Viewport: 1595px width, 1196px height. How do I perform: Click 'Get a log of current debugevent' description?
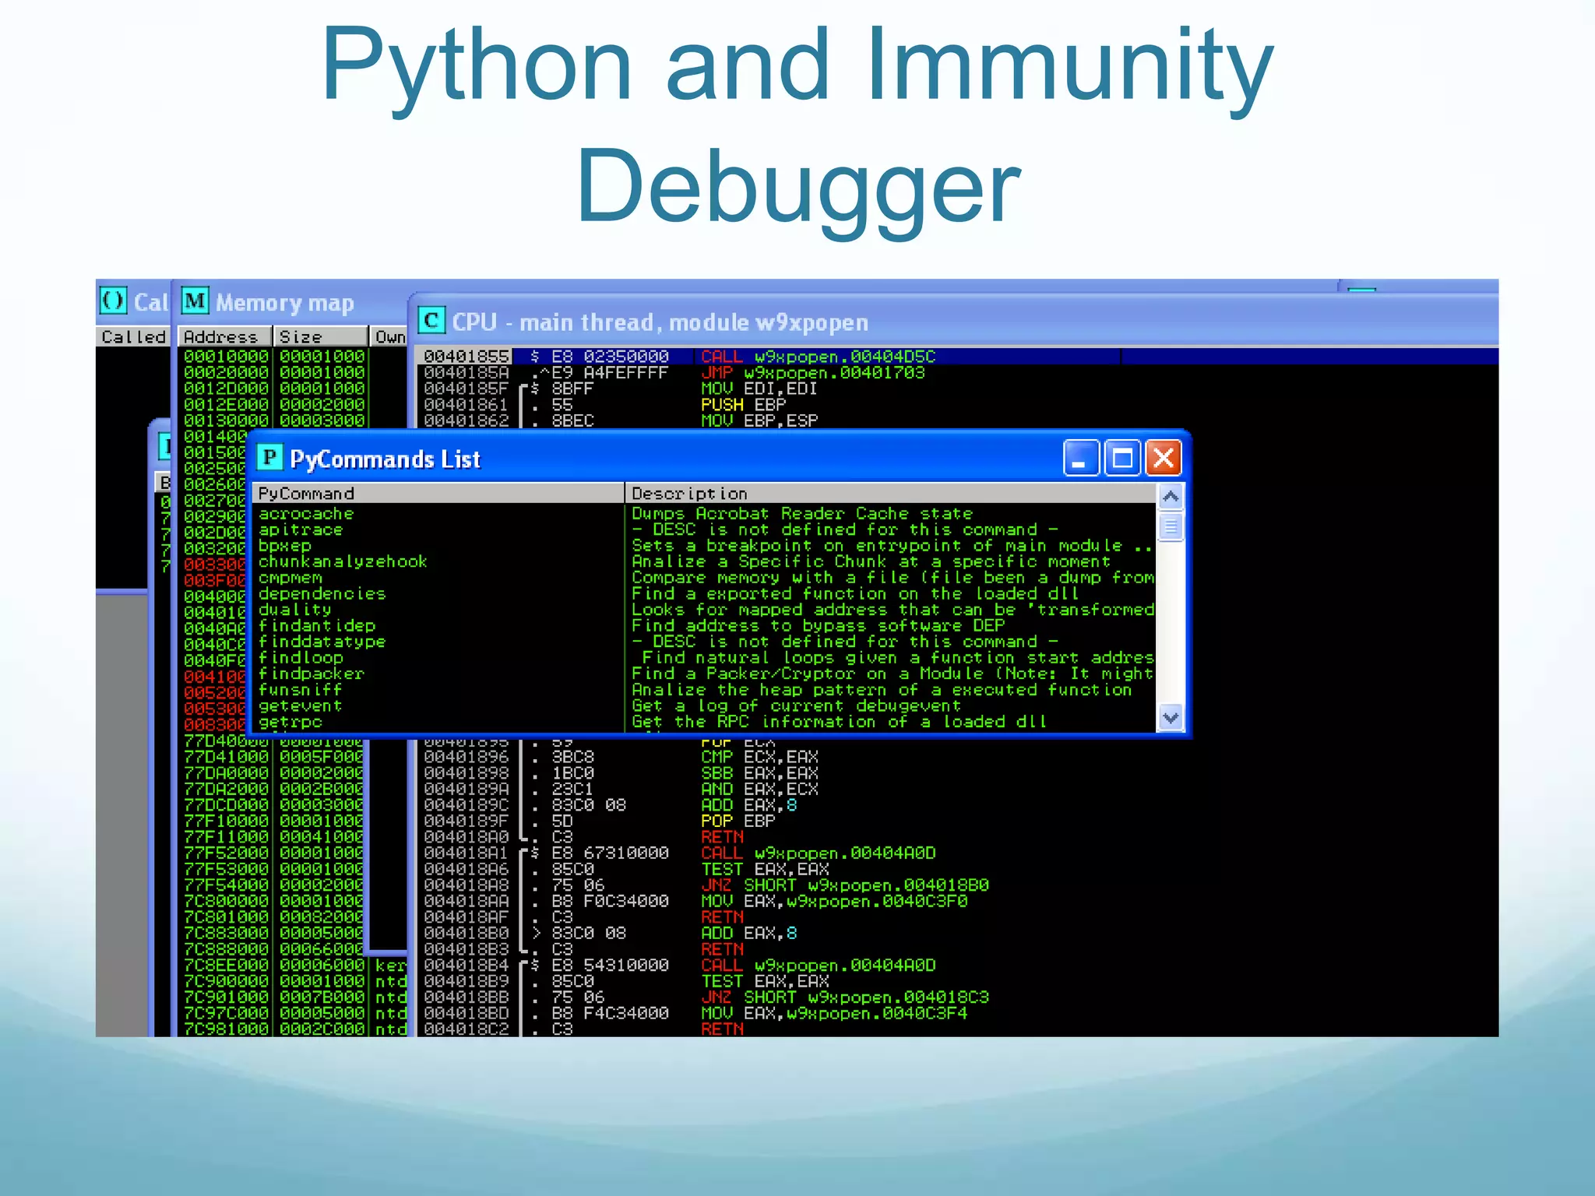796,705
